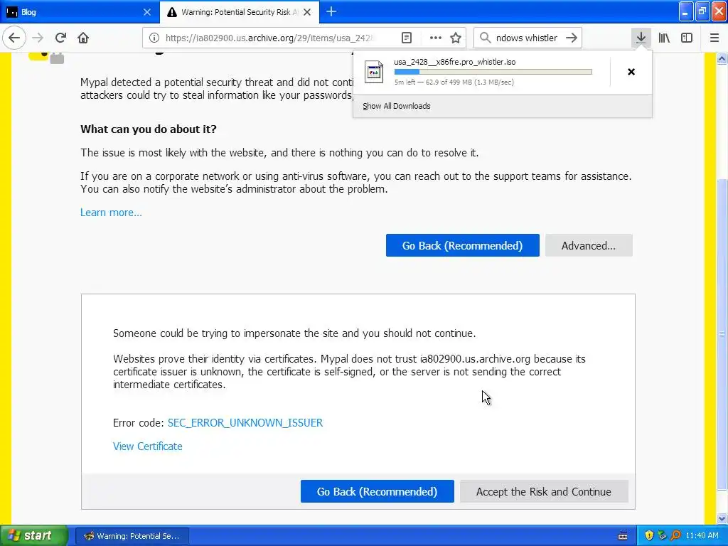Show site information icon in address bar
This screenshot has height=546, width=728.
[x=154, y=38]
